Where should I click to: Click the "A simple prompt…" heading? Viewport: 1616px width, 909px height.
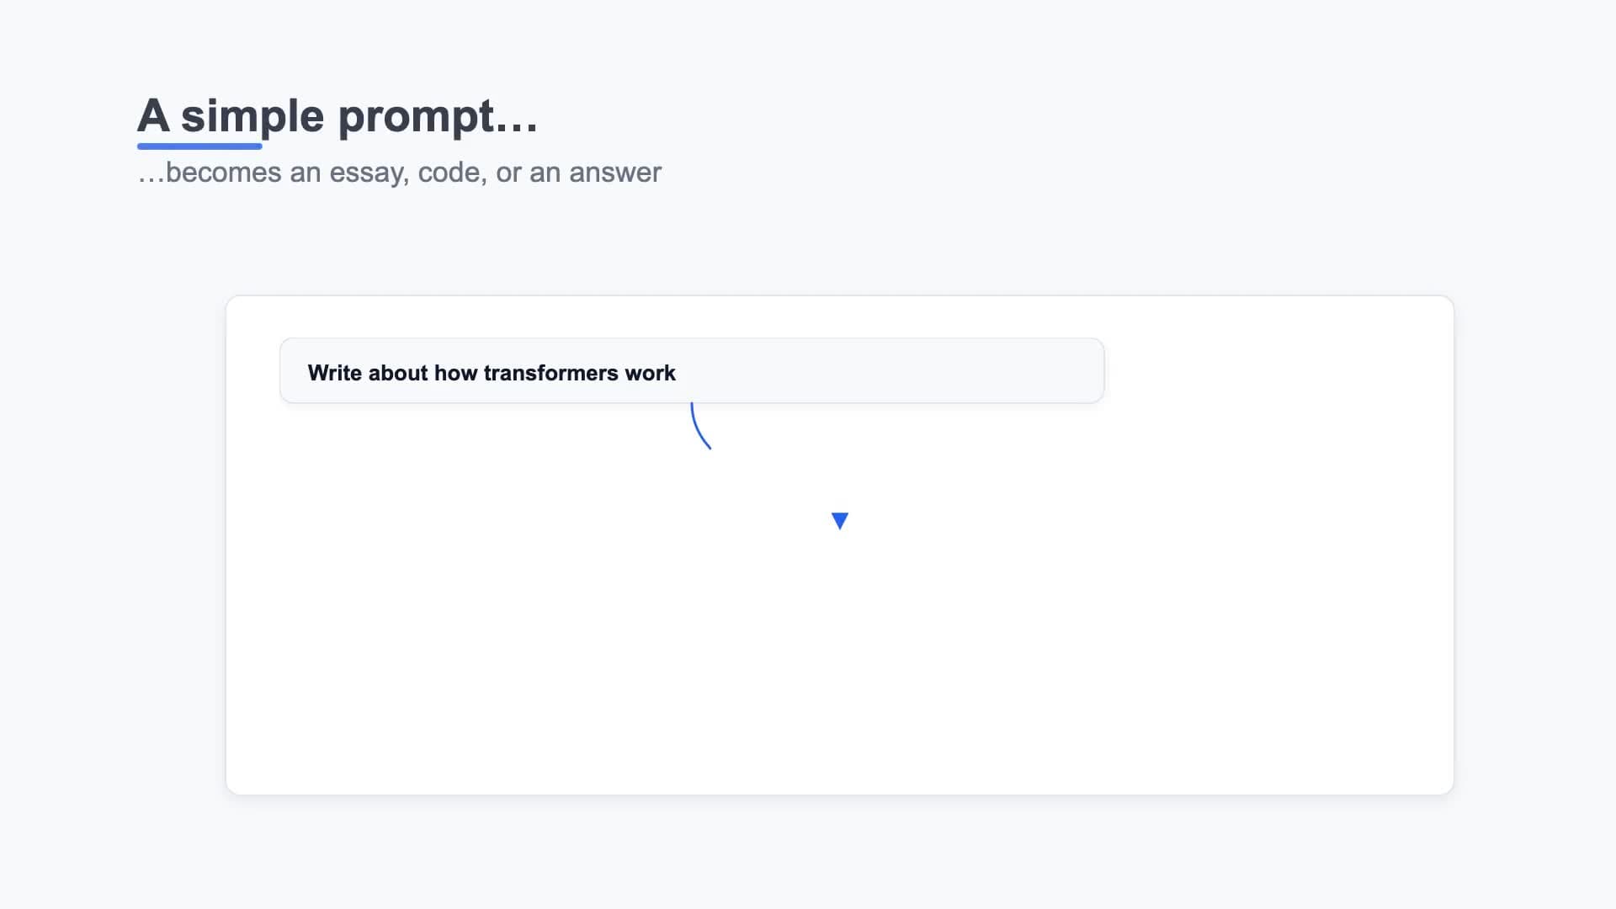tap(337, 115)
